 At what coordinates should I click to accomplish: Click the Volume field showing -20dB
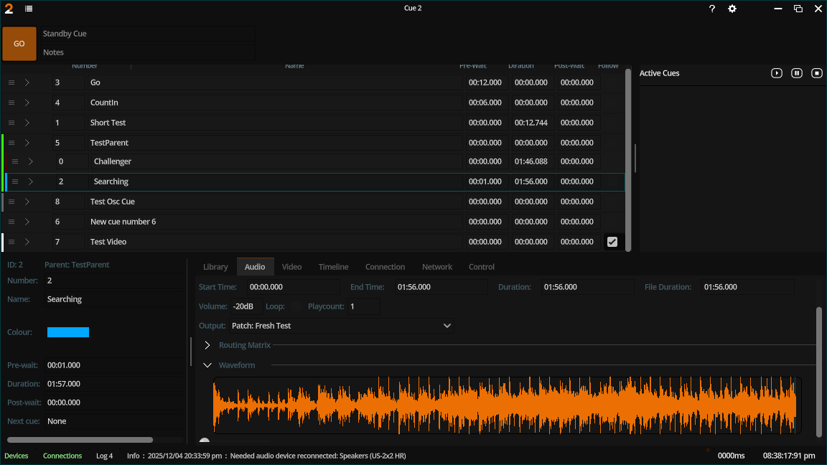coord(246,306)
